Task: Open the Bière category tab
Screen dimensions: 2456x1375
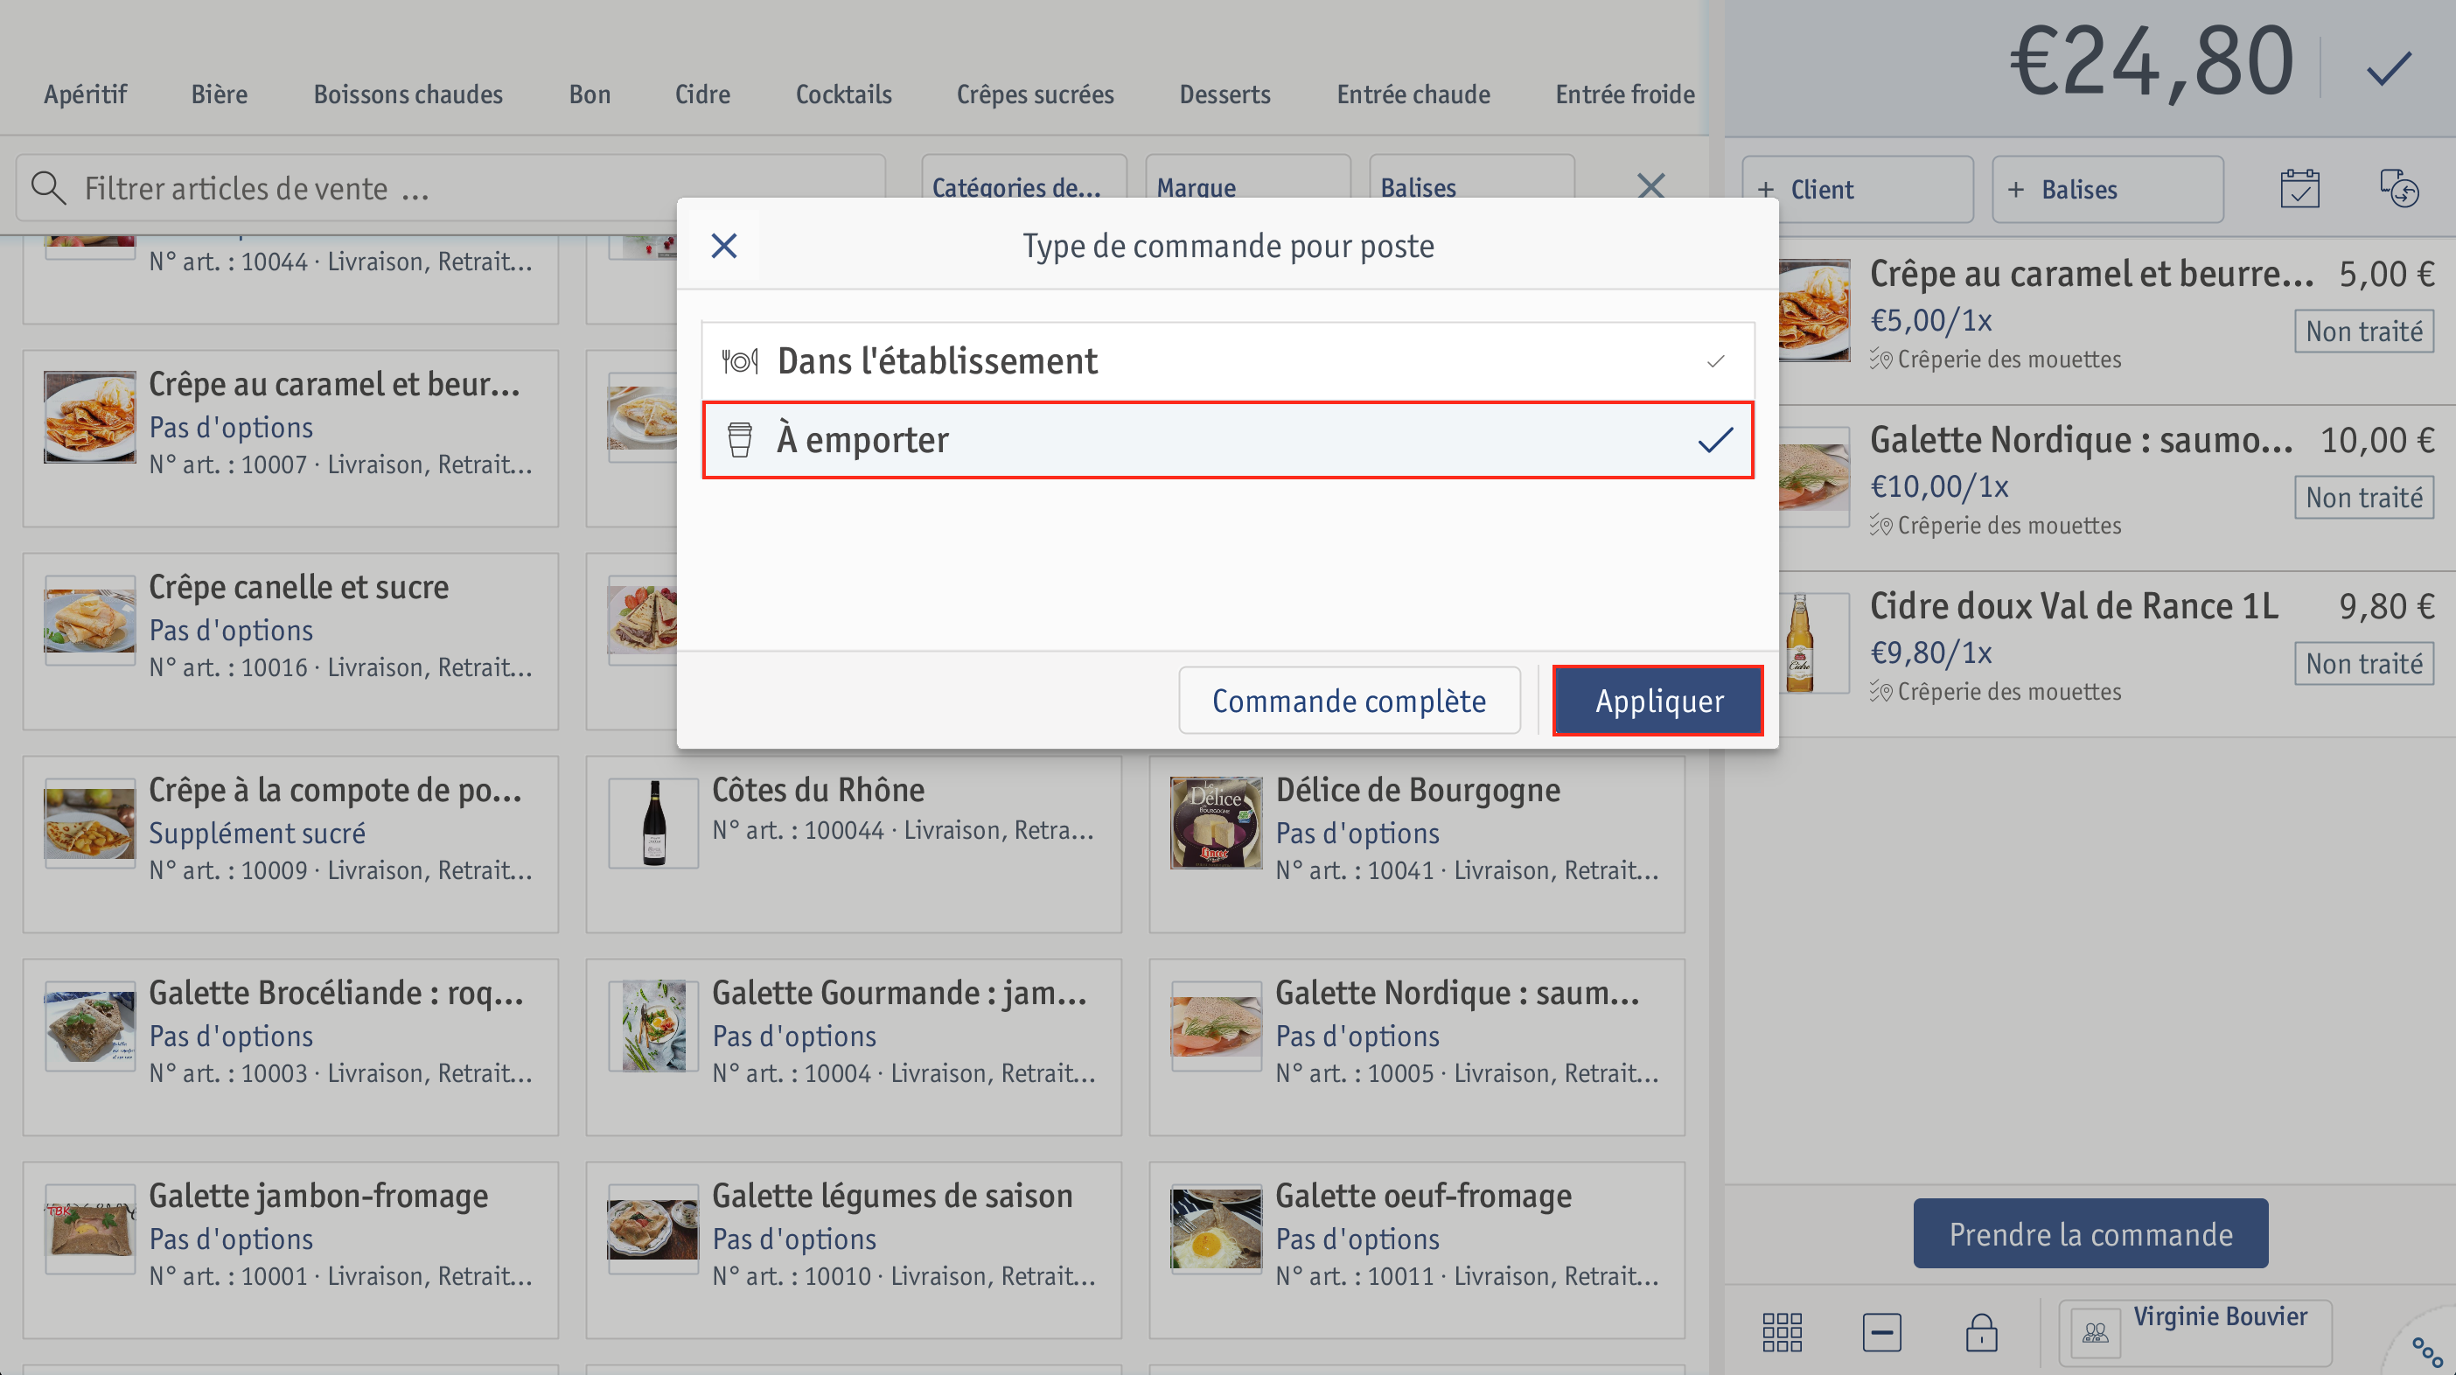Action: 220,94
